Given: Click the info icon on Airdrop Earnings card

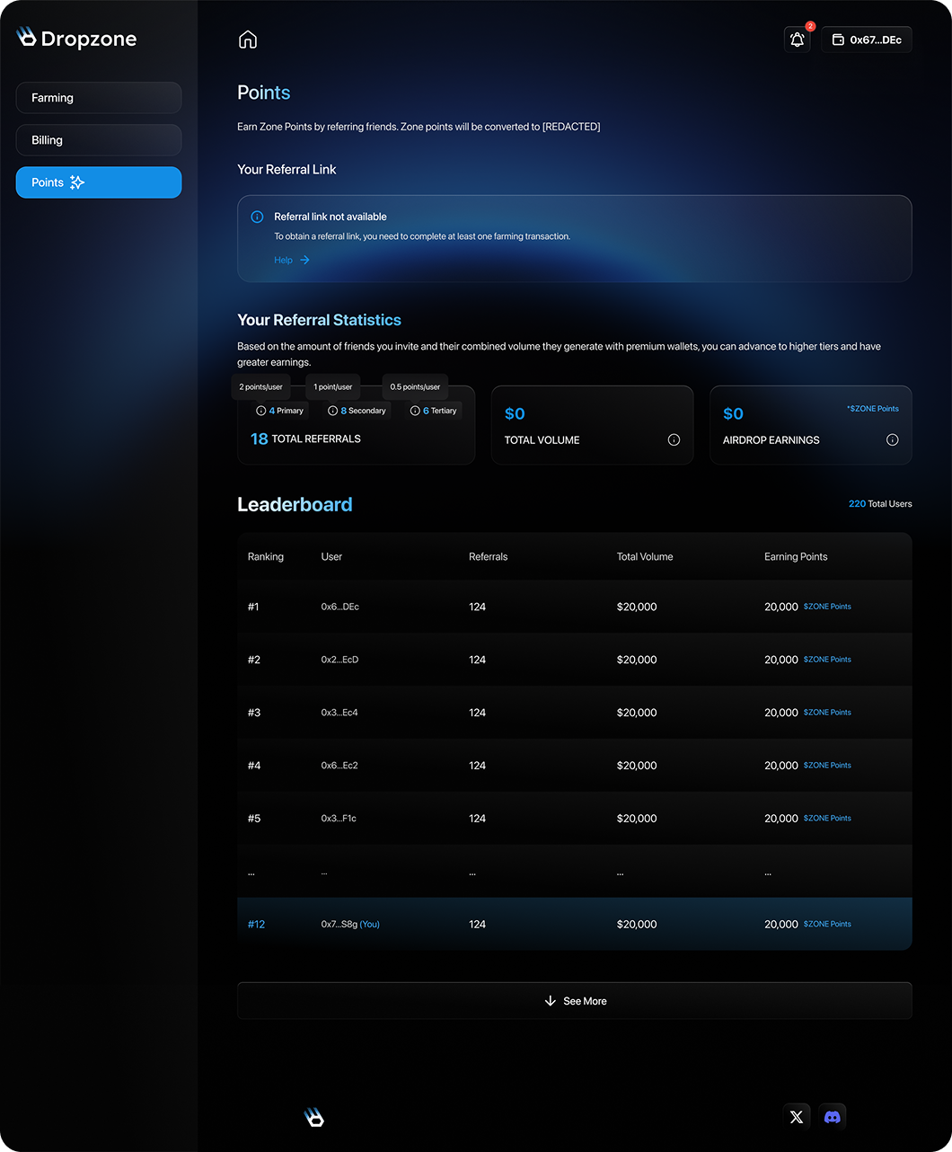Looking at the screenshot, I should [892, 439].
